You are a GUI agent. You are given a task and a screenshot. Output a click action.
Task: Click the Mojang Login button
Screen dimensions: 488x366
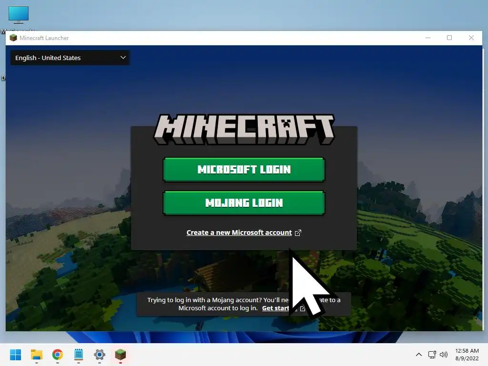(x=244, y=203)
